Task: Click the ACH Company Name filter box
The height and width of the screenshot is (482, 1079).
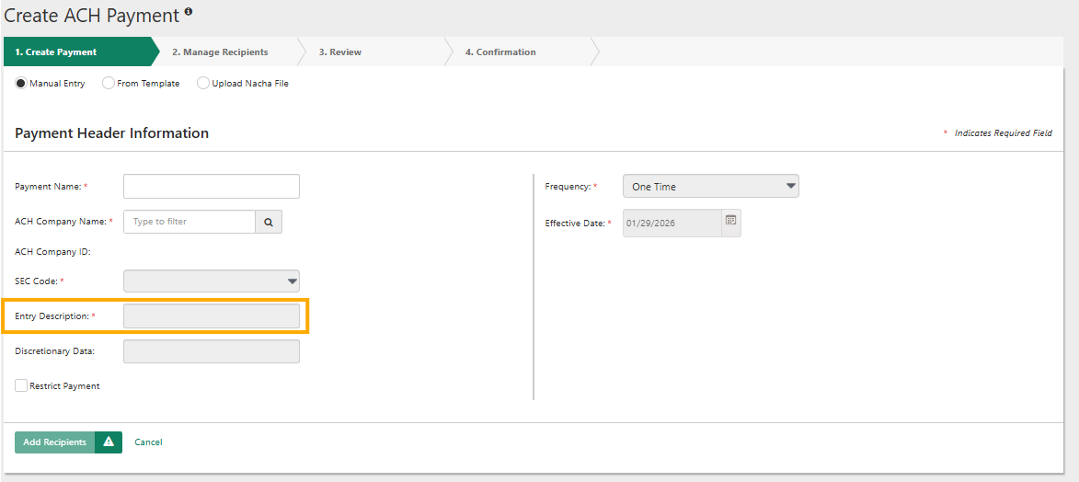Action: point(189,222)
